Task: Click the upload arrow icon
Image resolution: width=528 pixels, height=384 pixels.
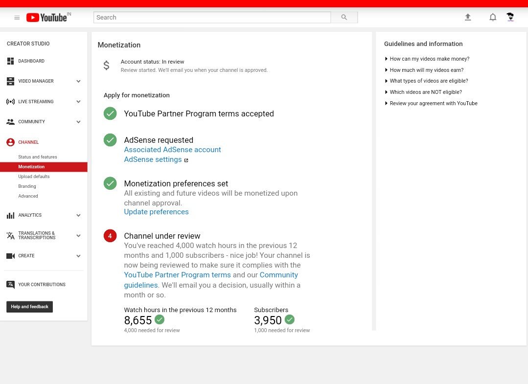Action: click(x=468, y=17)
